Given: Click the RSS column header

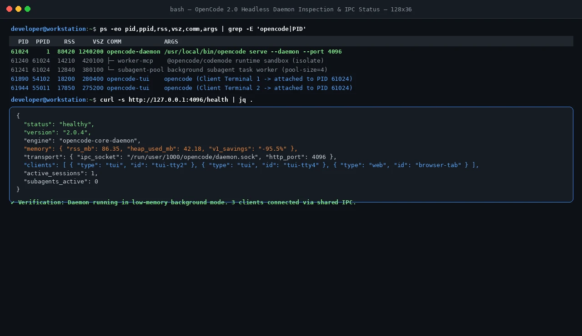Looking at the screenshot, I should (x=70, y=42).
